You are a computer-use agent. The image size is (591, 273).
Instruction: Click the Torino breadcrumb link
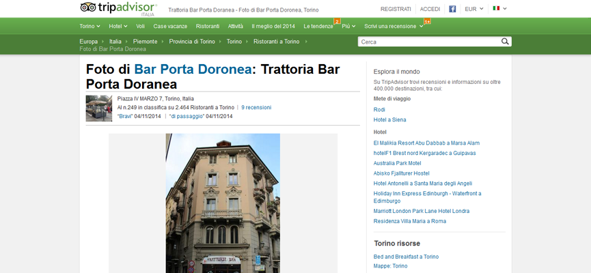click(x=234, y=42)
